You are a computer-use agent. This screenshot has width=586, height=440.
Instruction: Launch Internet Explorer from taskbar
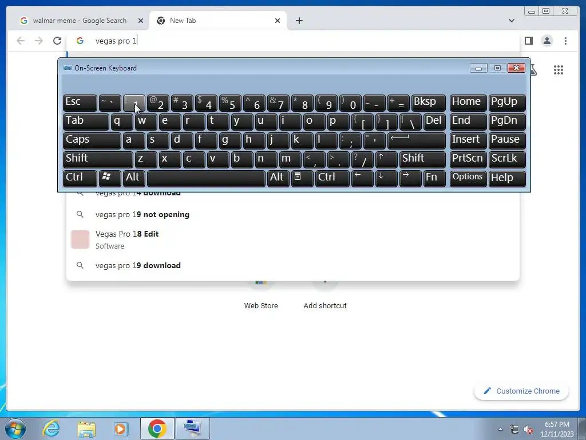point(51,429)
